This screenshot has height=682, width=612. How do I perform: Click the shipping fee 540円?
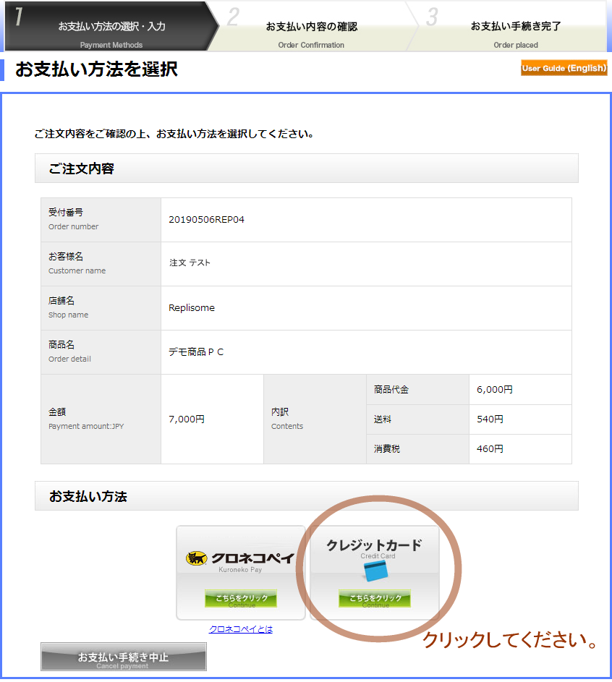pos(490,419)
